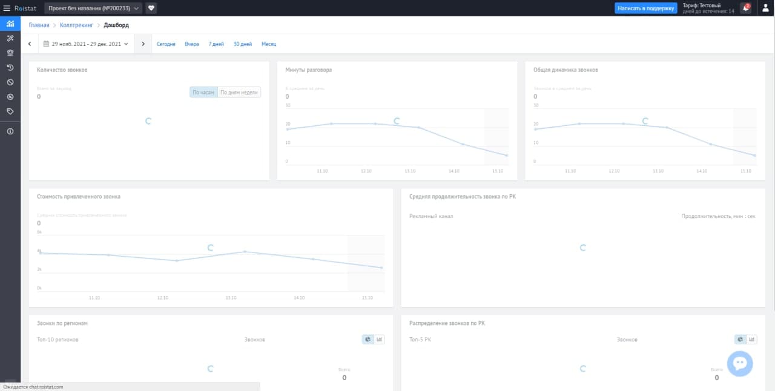This screenshot has height=391, width=775.
Task: Open the chat bubble widget
Action: [740, 364]
